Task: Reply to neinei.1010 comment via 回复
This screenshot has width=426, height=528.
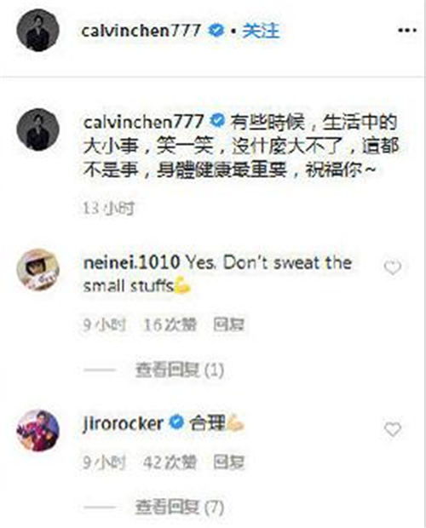Action: click(228, 324)
